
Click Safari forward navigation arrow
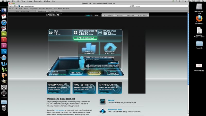[x=13, y=6]
